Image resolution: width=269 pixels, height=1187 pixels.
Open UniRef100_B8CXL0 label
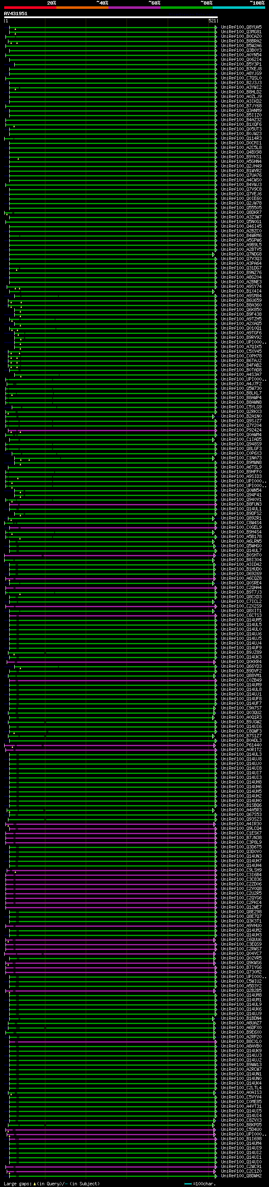coord(241,1041)
